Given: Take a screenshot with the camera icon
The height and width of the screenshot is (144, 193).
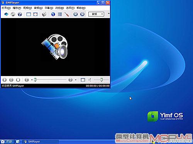Looking at the screenshot, I should click(x=44, y=14).
